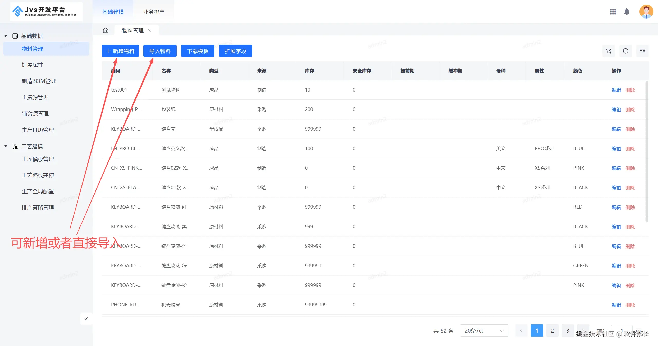Screen dimensions: 658x346
Task: Click the 新增物料 button
Action: 120,51
